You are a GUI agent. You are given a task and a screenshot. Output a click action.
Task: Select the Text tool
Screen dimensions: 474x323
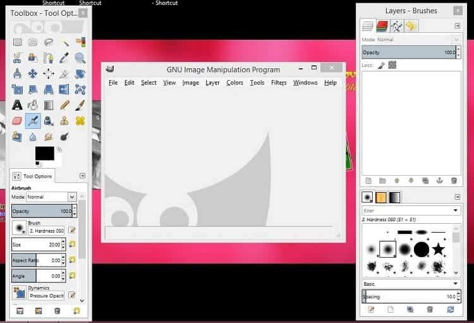click(x=18, y=106)
